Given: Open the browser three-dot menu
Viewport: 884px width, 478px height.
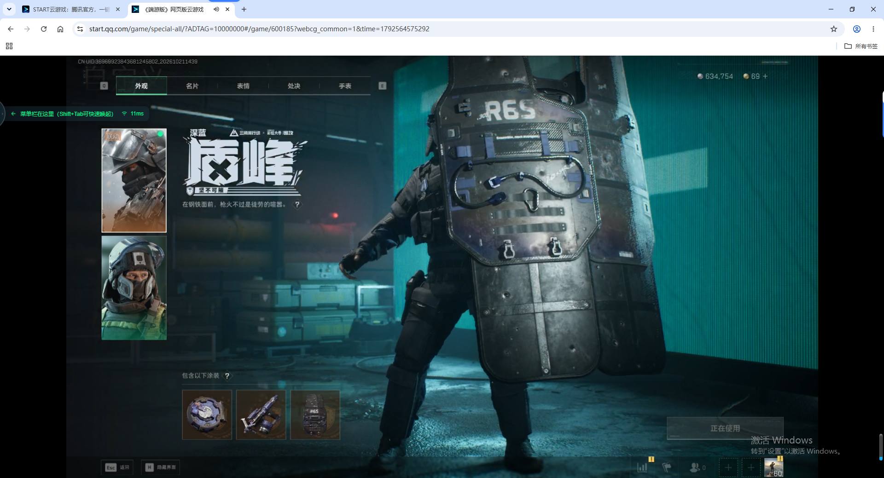Looking at the screenshot, I should pos(873,29).
